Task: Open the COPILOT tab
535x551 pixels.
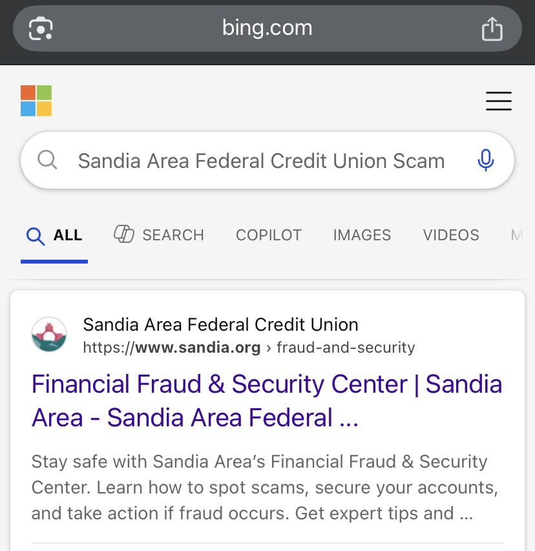Action: click(x=269, y=235)
